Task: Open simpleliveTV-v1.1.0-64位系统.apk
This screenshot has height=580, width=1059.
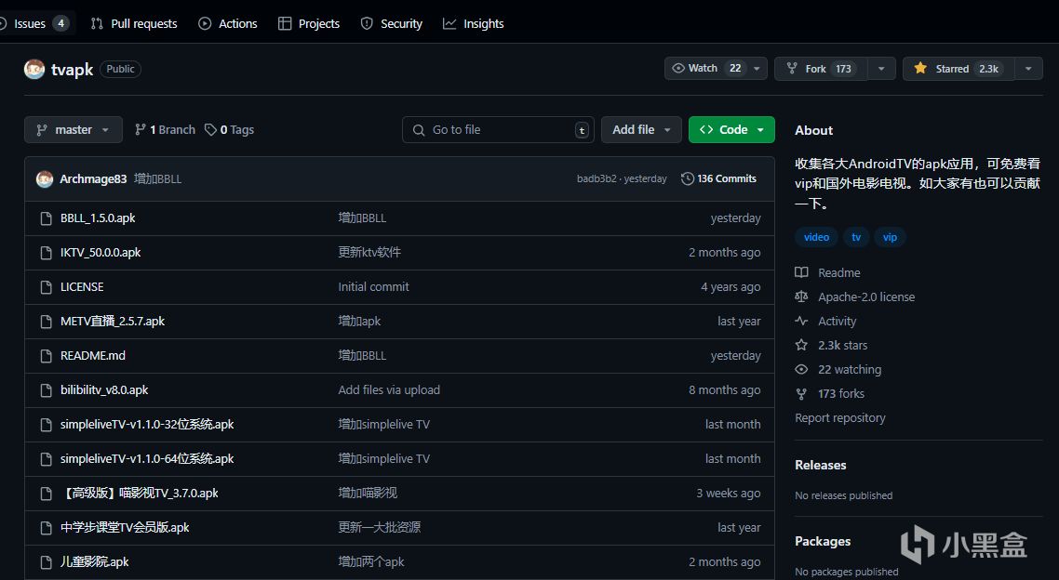Action: (x=147, y=458)
